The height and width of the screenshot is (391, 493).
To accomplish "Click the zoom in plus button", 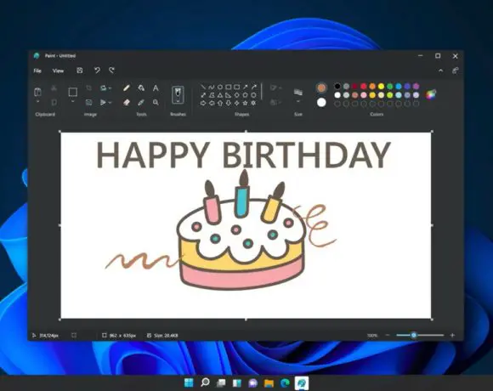I will (x=452, y=335).
